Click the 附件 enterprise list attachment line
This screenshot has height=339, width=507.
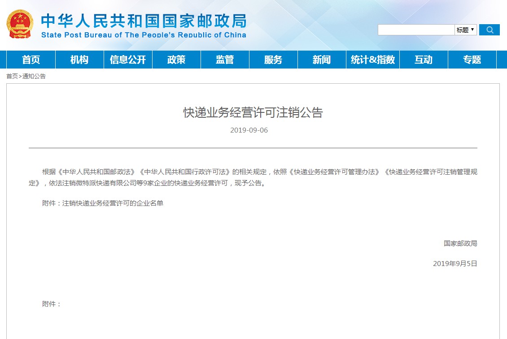pos(103,203)
